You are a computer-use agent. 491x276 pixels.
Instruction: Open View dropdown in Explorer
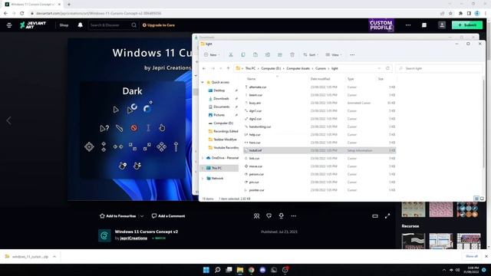click(x=334, y=54)
